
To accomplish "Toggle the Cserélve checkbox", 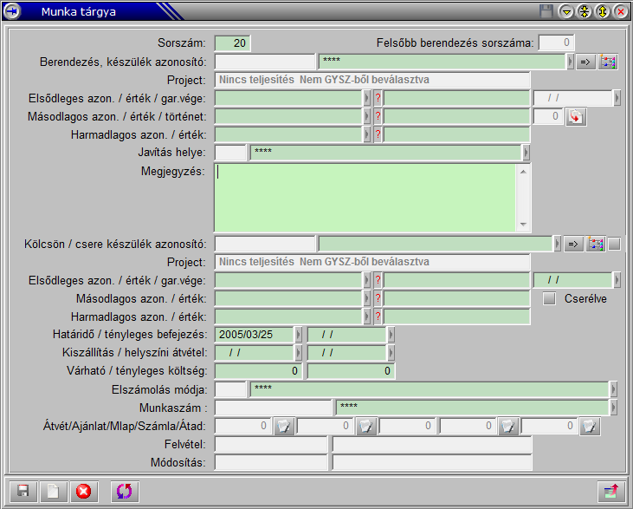I will click(548, 298).
